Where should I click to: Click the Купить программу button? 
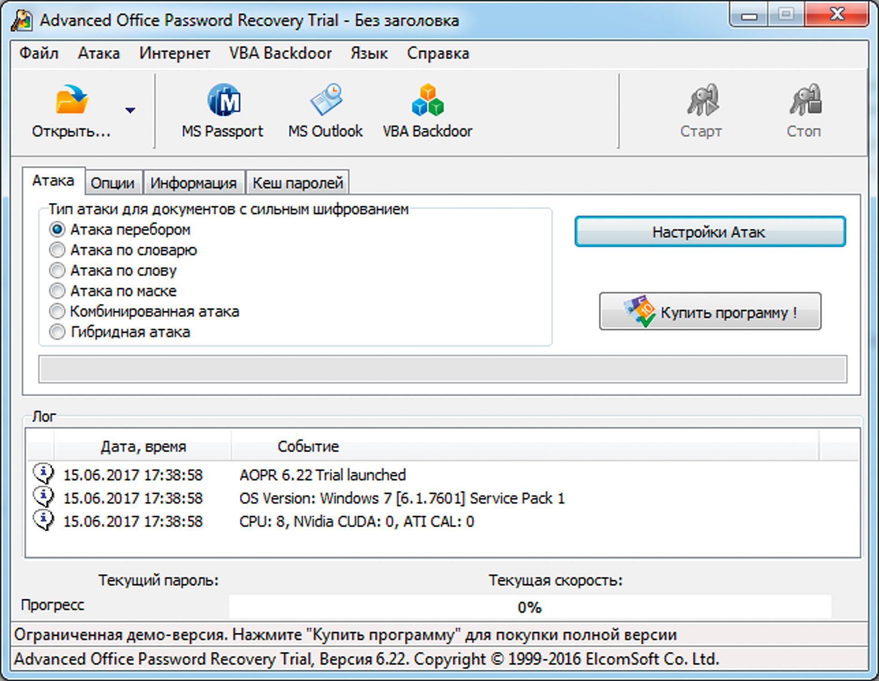[x=710, y=312]
